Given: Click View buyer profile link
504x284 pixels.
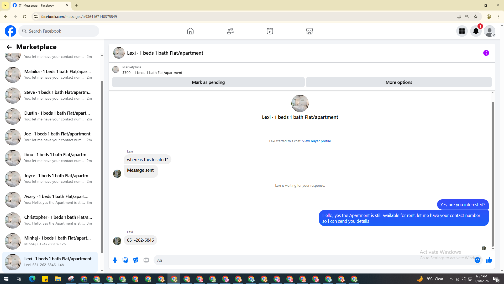Looking at the screenshot, I should point(316,141).
